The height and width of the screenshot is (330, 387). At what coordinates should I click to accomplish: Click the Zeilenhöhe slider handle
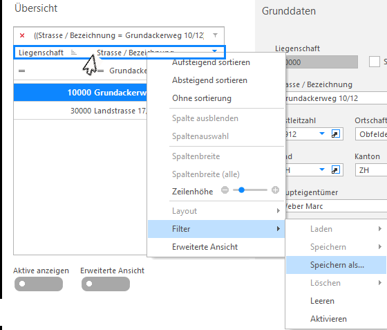coord(242,190)
